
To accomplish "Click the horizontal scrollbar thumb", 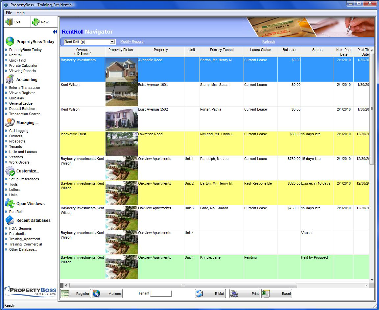I will coord(183,285).
